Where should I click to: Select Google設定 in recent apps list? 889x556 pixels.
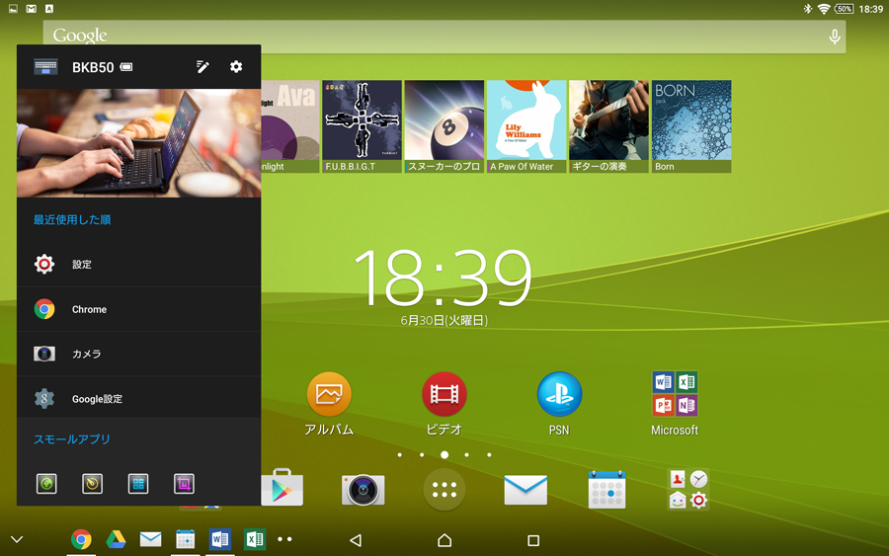point(138,399)
